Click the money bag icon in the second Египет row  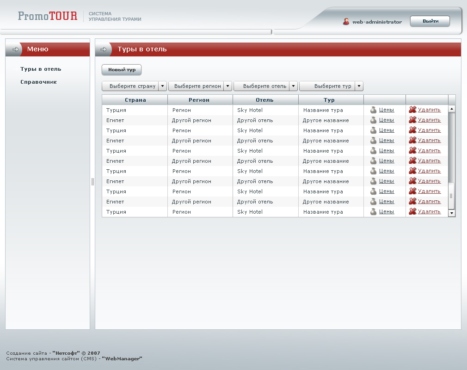(373, 140)
